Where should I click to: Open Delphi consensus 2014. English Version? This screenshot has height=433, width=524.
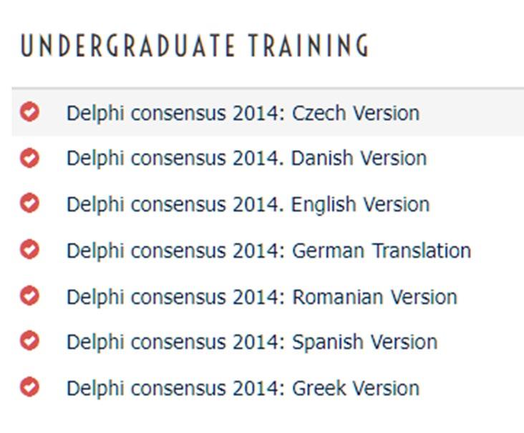248,204
